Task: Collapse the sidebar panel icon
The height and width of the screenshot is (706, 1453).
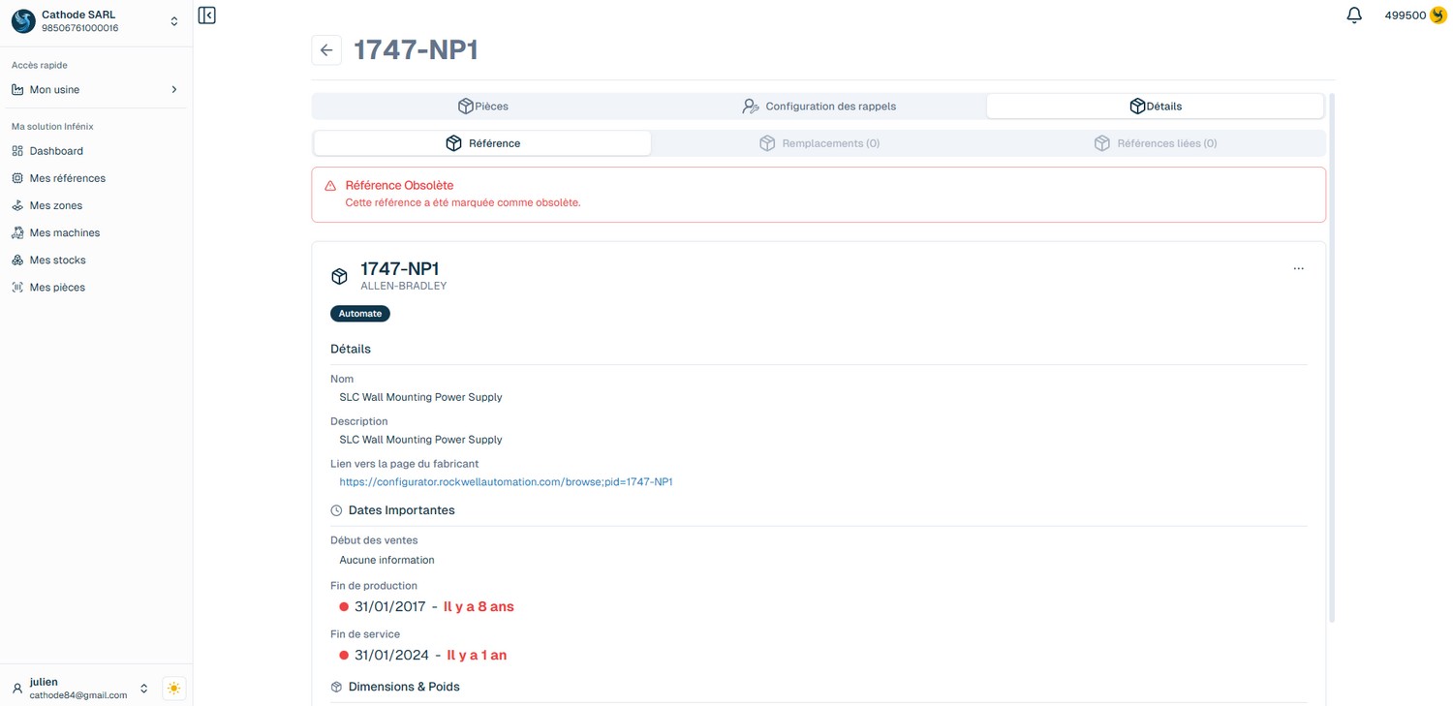Action: pyautogui.click(x=206, y=15)
